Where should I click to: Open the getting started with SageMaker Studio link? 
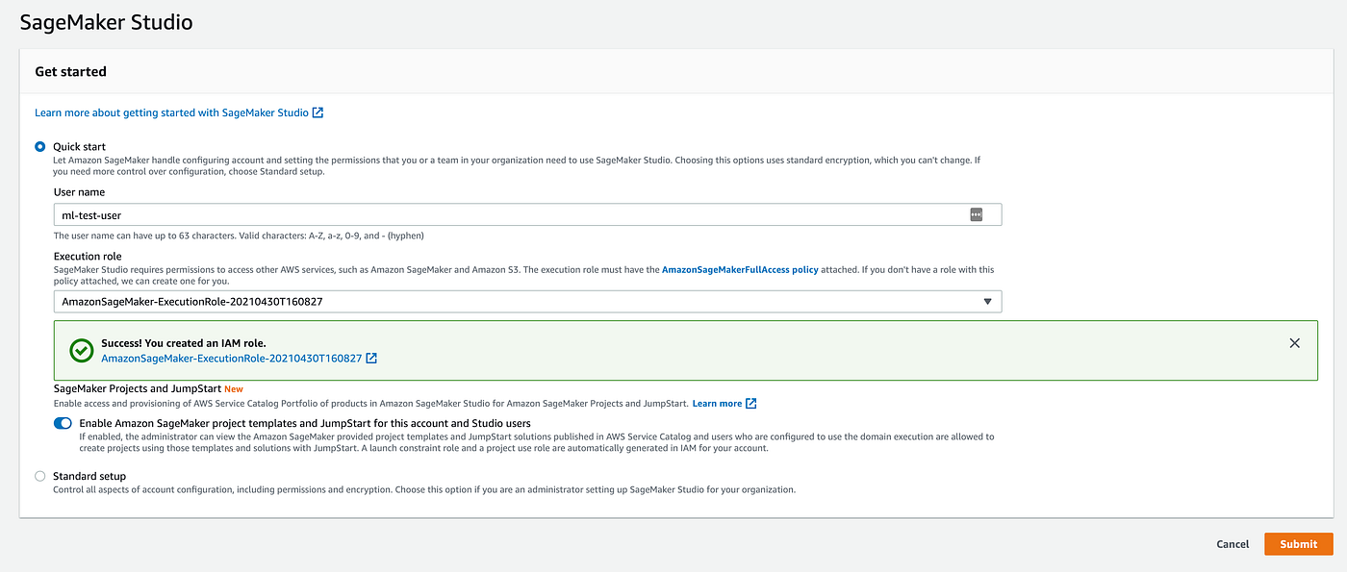coord(171,112)
